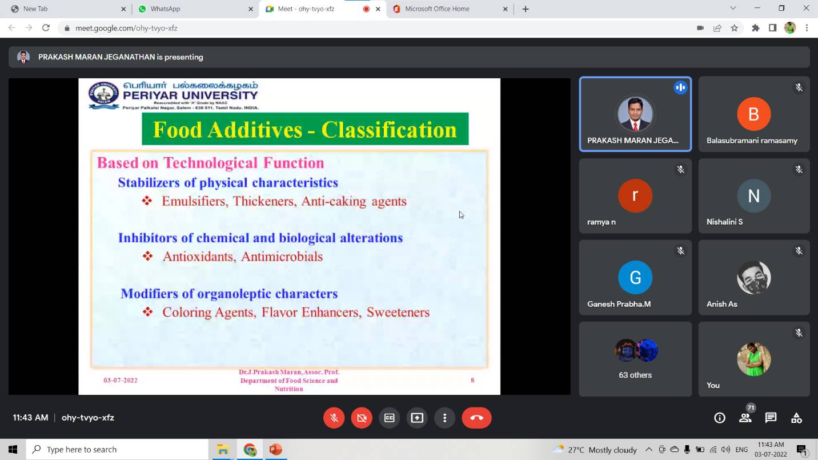Open meeting details info icon
Screen dimensions: 818x460
[x=720, y=418]
